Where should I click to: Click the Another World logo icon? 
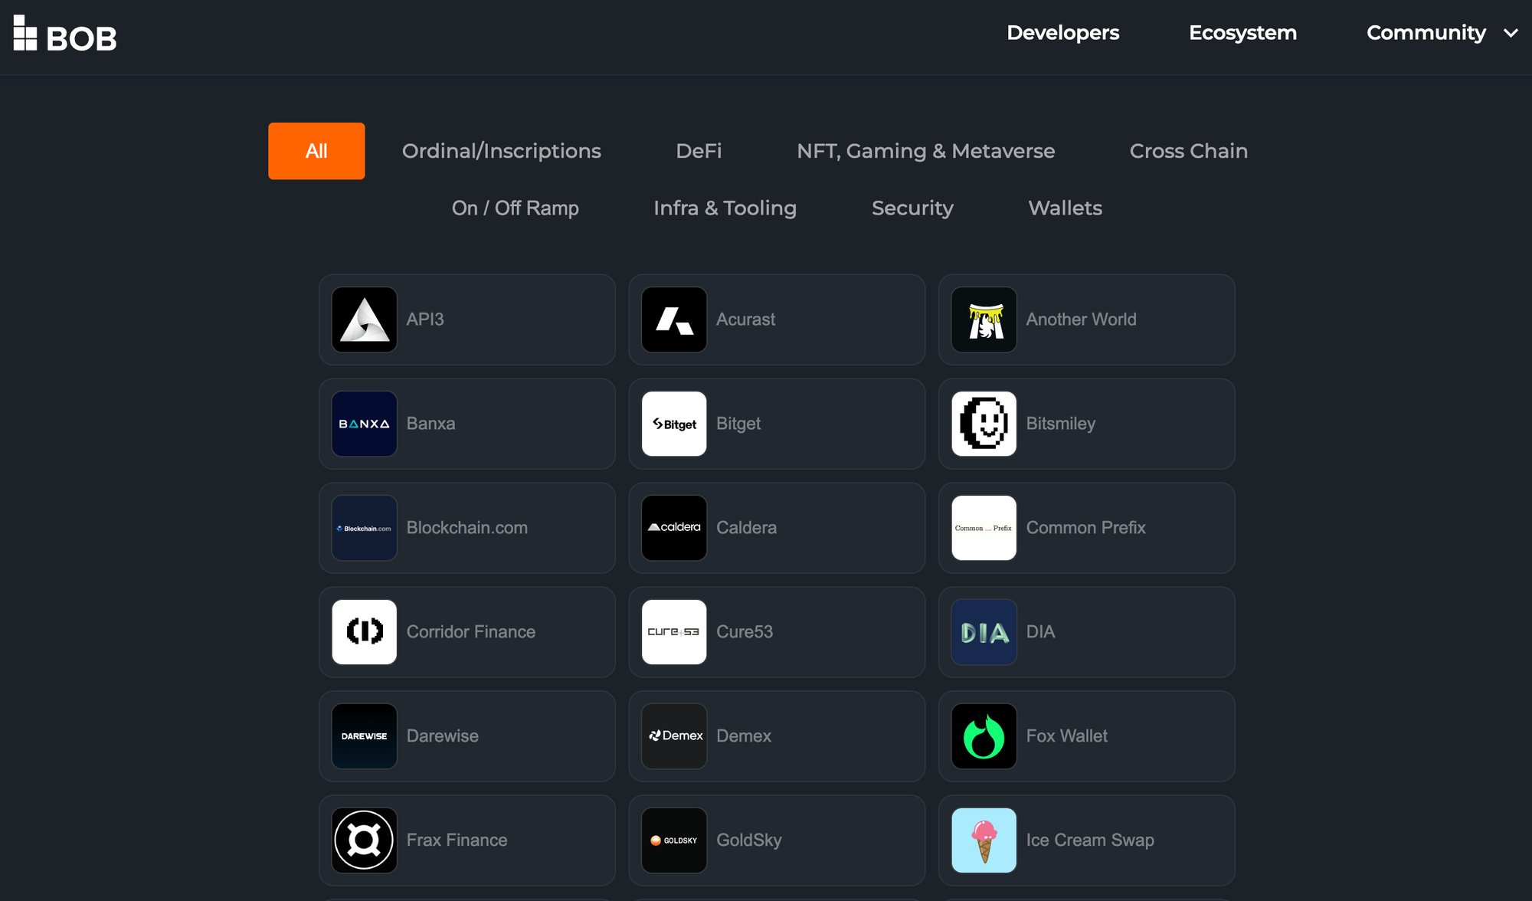click(984, 319)
